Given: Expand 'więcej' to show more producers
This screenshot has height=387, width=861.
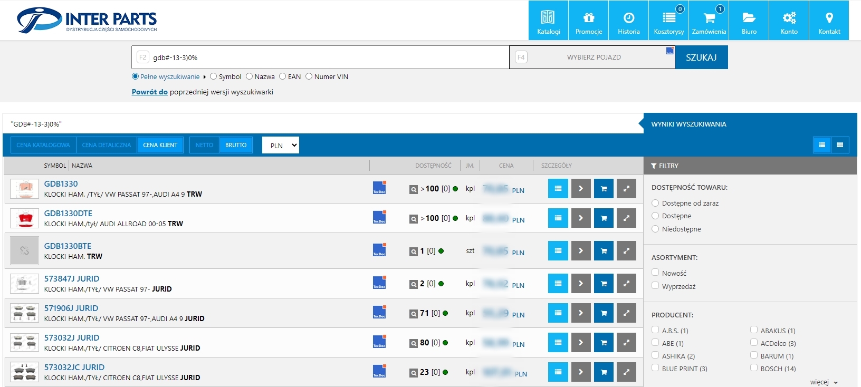Looking at the screenshot, I should point(824,382).
